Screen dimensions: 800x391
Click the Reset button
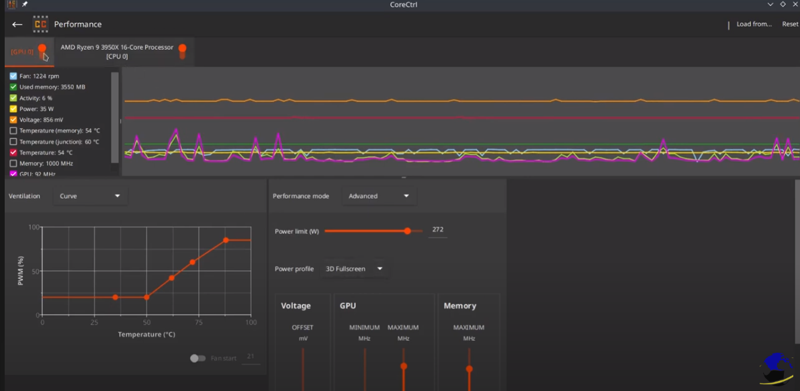790,24
